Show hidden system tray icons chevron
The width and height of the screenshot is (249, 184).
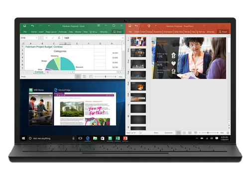(x=197, y=138)
